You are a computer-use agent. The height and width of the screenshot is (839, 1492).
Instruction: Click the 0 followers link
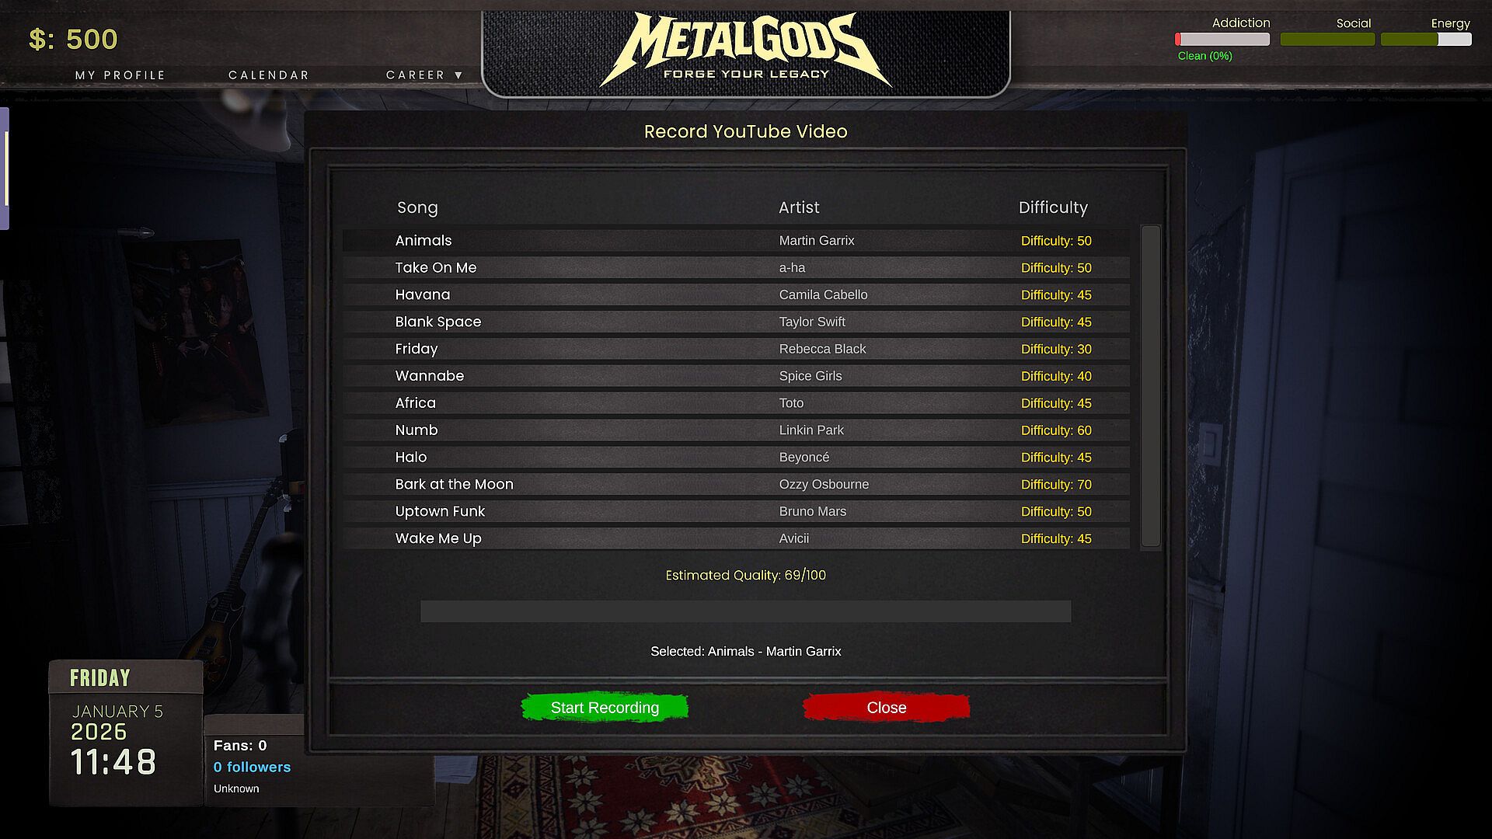pos(252,767)
